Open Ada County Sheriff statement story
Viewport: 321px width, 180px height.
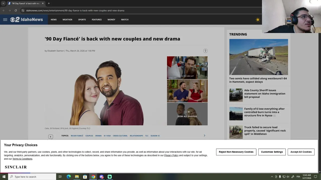click(x=265, y=93)
